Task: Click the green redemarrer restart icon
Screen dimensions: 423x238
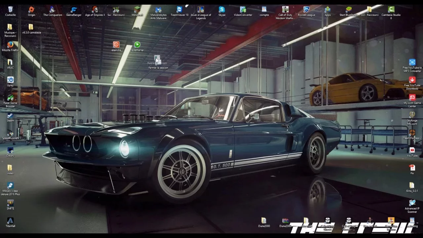Action: coord(137,44)
